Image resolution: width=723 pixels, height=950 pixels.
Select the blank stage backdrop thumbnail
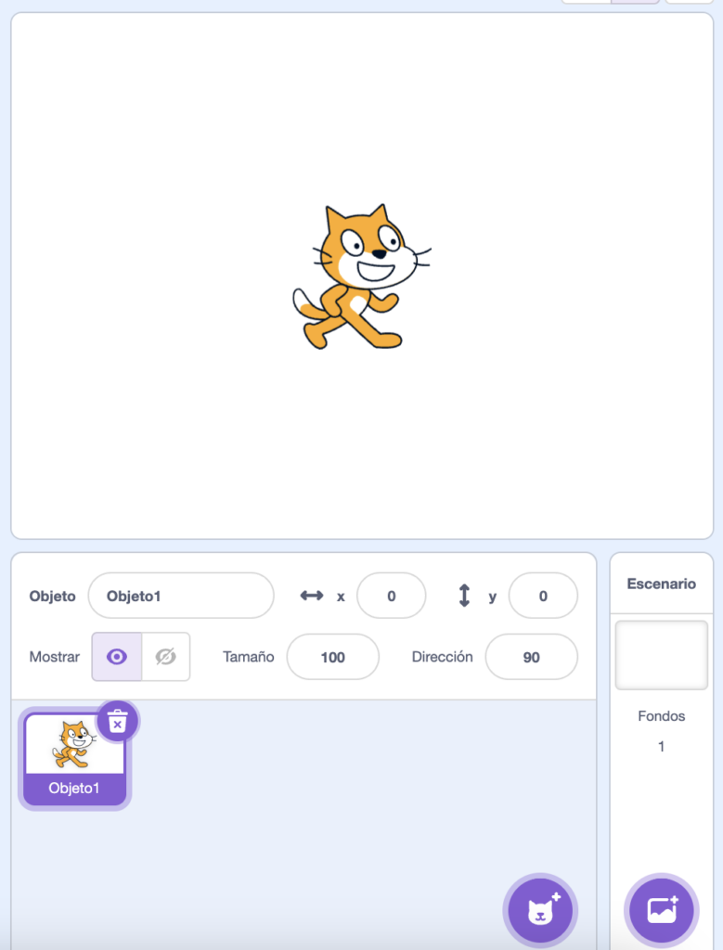[x=661, y=655]
